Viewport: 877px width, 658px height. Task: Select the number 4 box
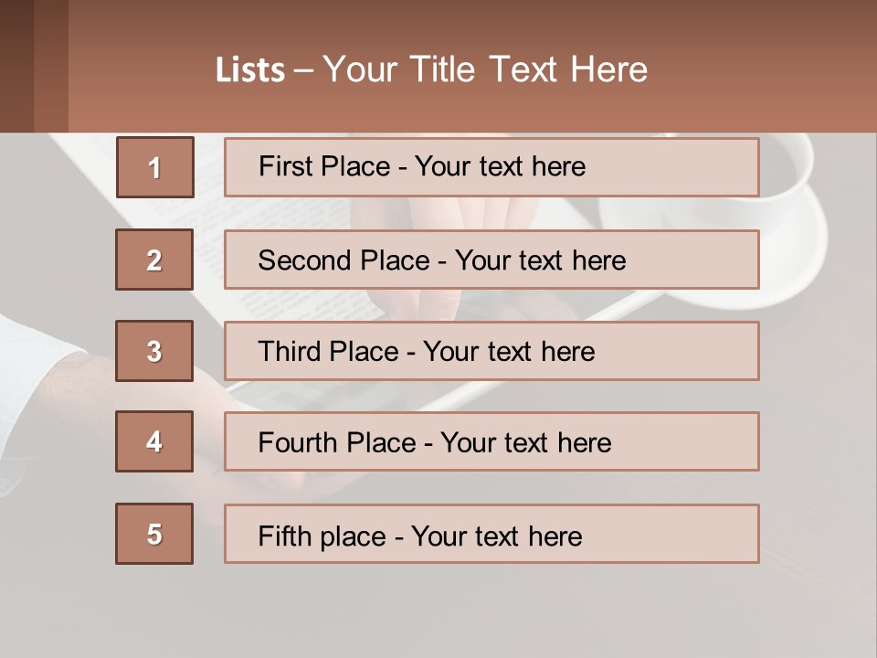[154, 441]
